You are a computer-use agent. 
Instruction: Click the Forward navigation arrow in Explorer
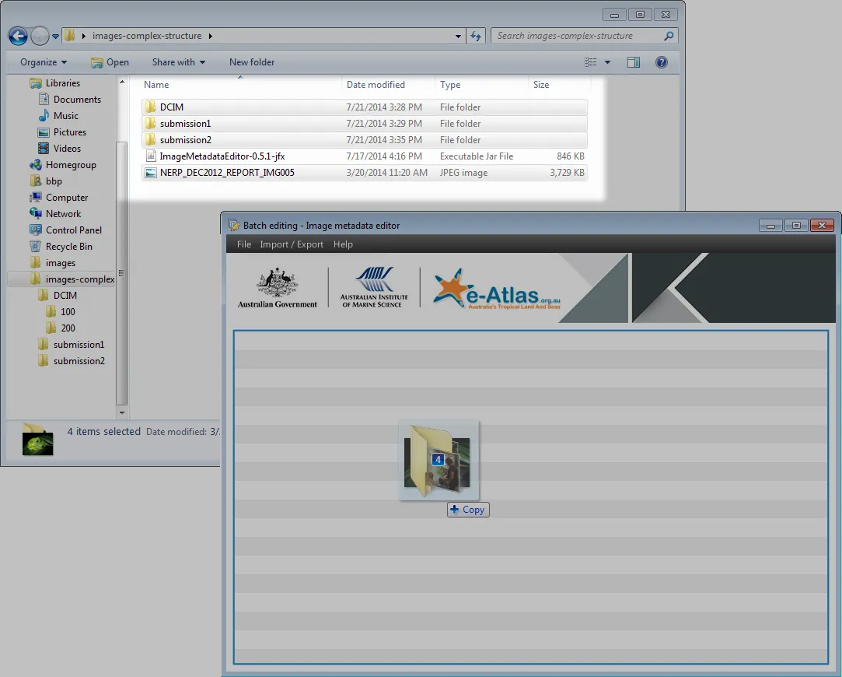point(40,36)
